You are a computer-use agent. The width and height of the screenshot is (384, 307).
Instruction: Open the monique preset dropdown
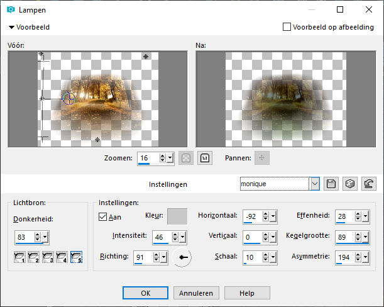coord(315,184)
